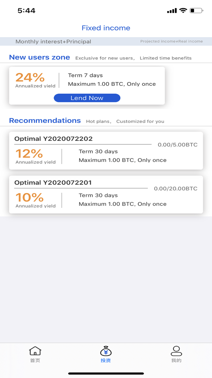Image resolution: width=212 pixels, height=378 pixels.
Task: Open plan Optimal Y2020072202
Action: click(x=106, y=151)
